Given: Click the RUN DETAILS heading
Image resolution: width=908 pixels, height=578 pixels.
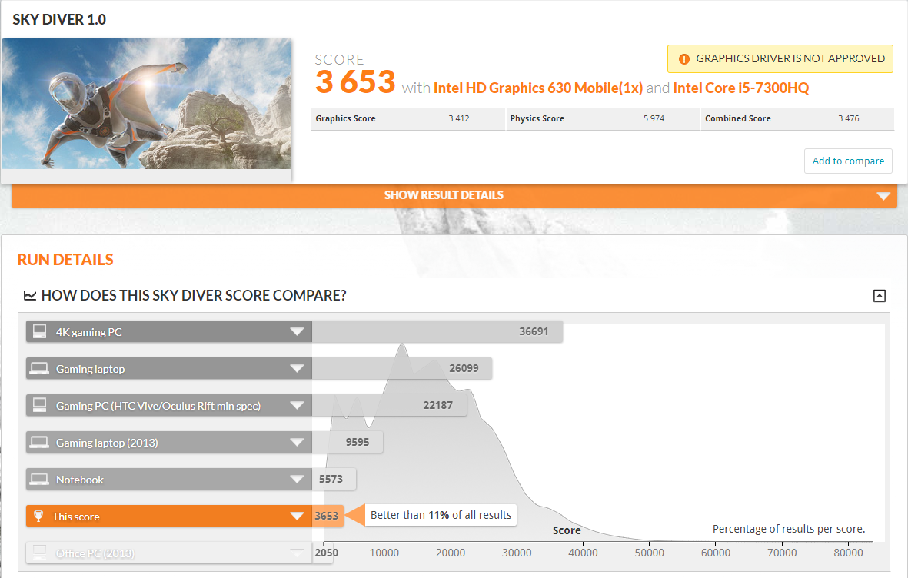Looking at the screenshot, I should [65, 260].
